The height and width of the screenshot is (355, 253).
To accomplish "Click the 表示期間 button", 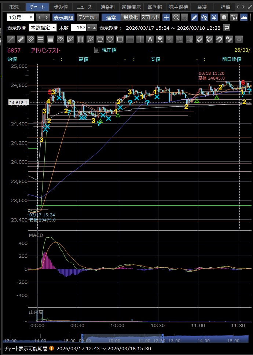I will 63,17.
